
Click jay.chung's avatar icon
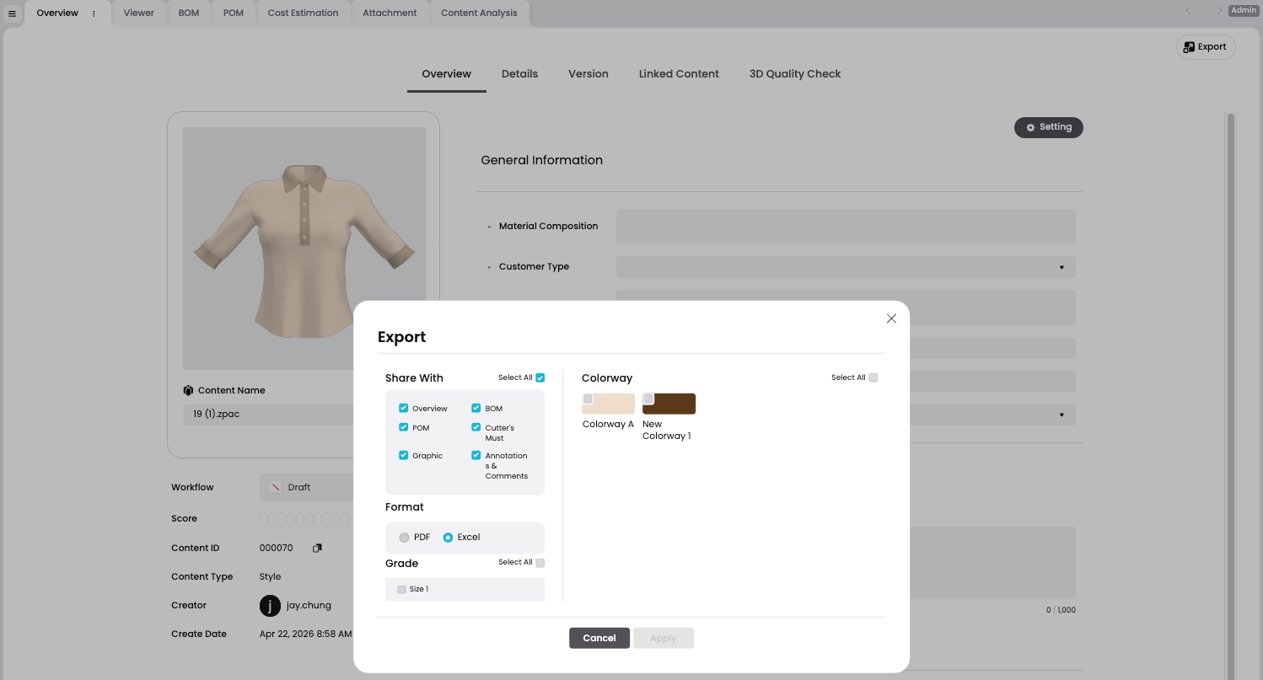[x=270, y=605]
